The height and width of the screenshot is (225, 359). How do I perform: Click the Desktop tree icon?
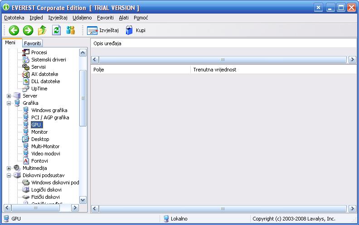(x=26, y=139)
